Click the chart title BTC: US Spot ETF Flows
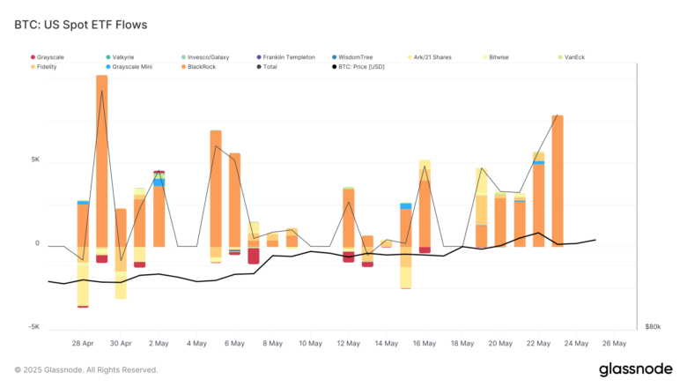The height and width of the screenshot is (387, 687). [81, 25]
